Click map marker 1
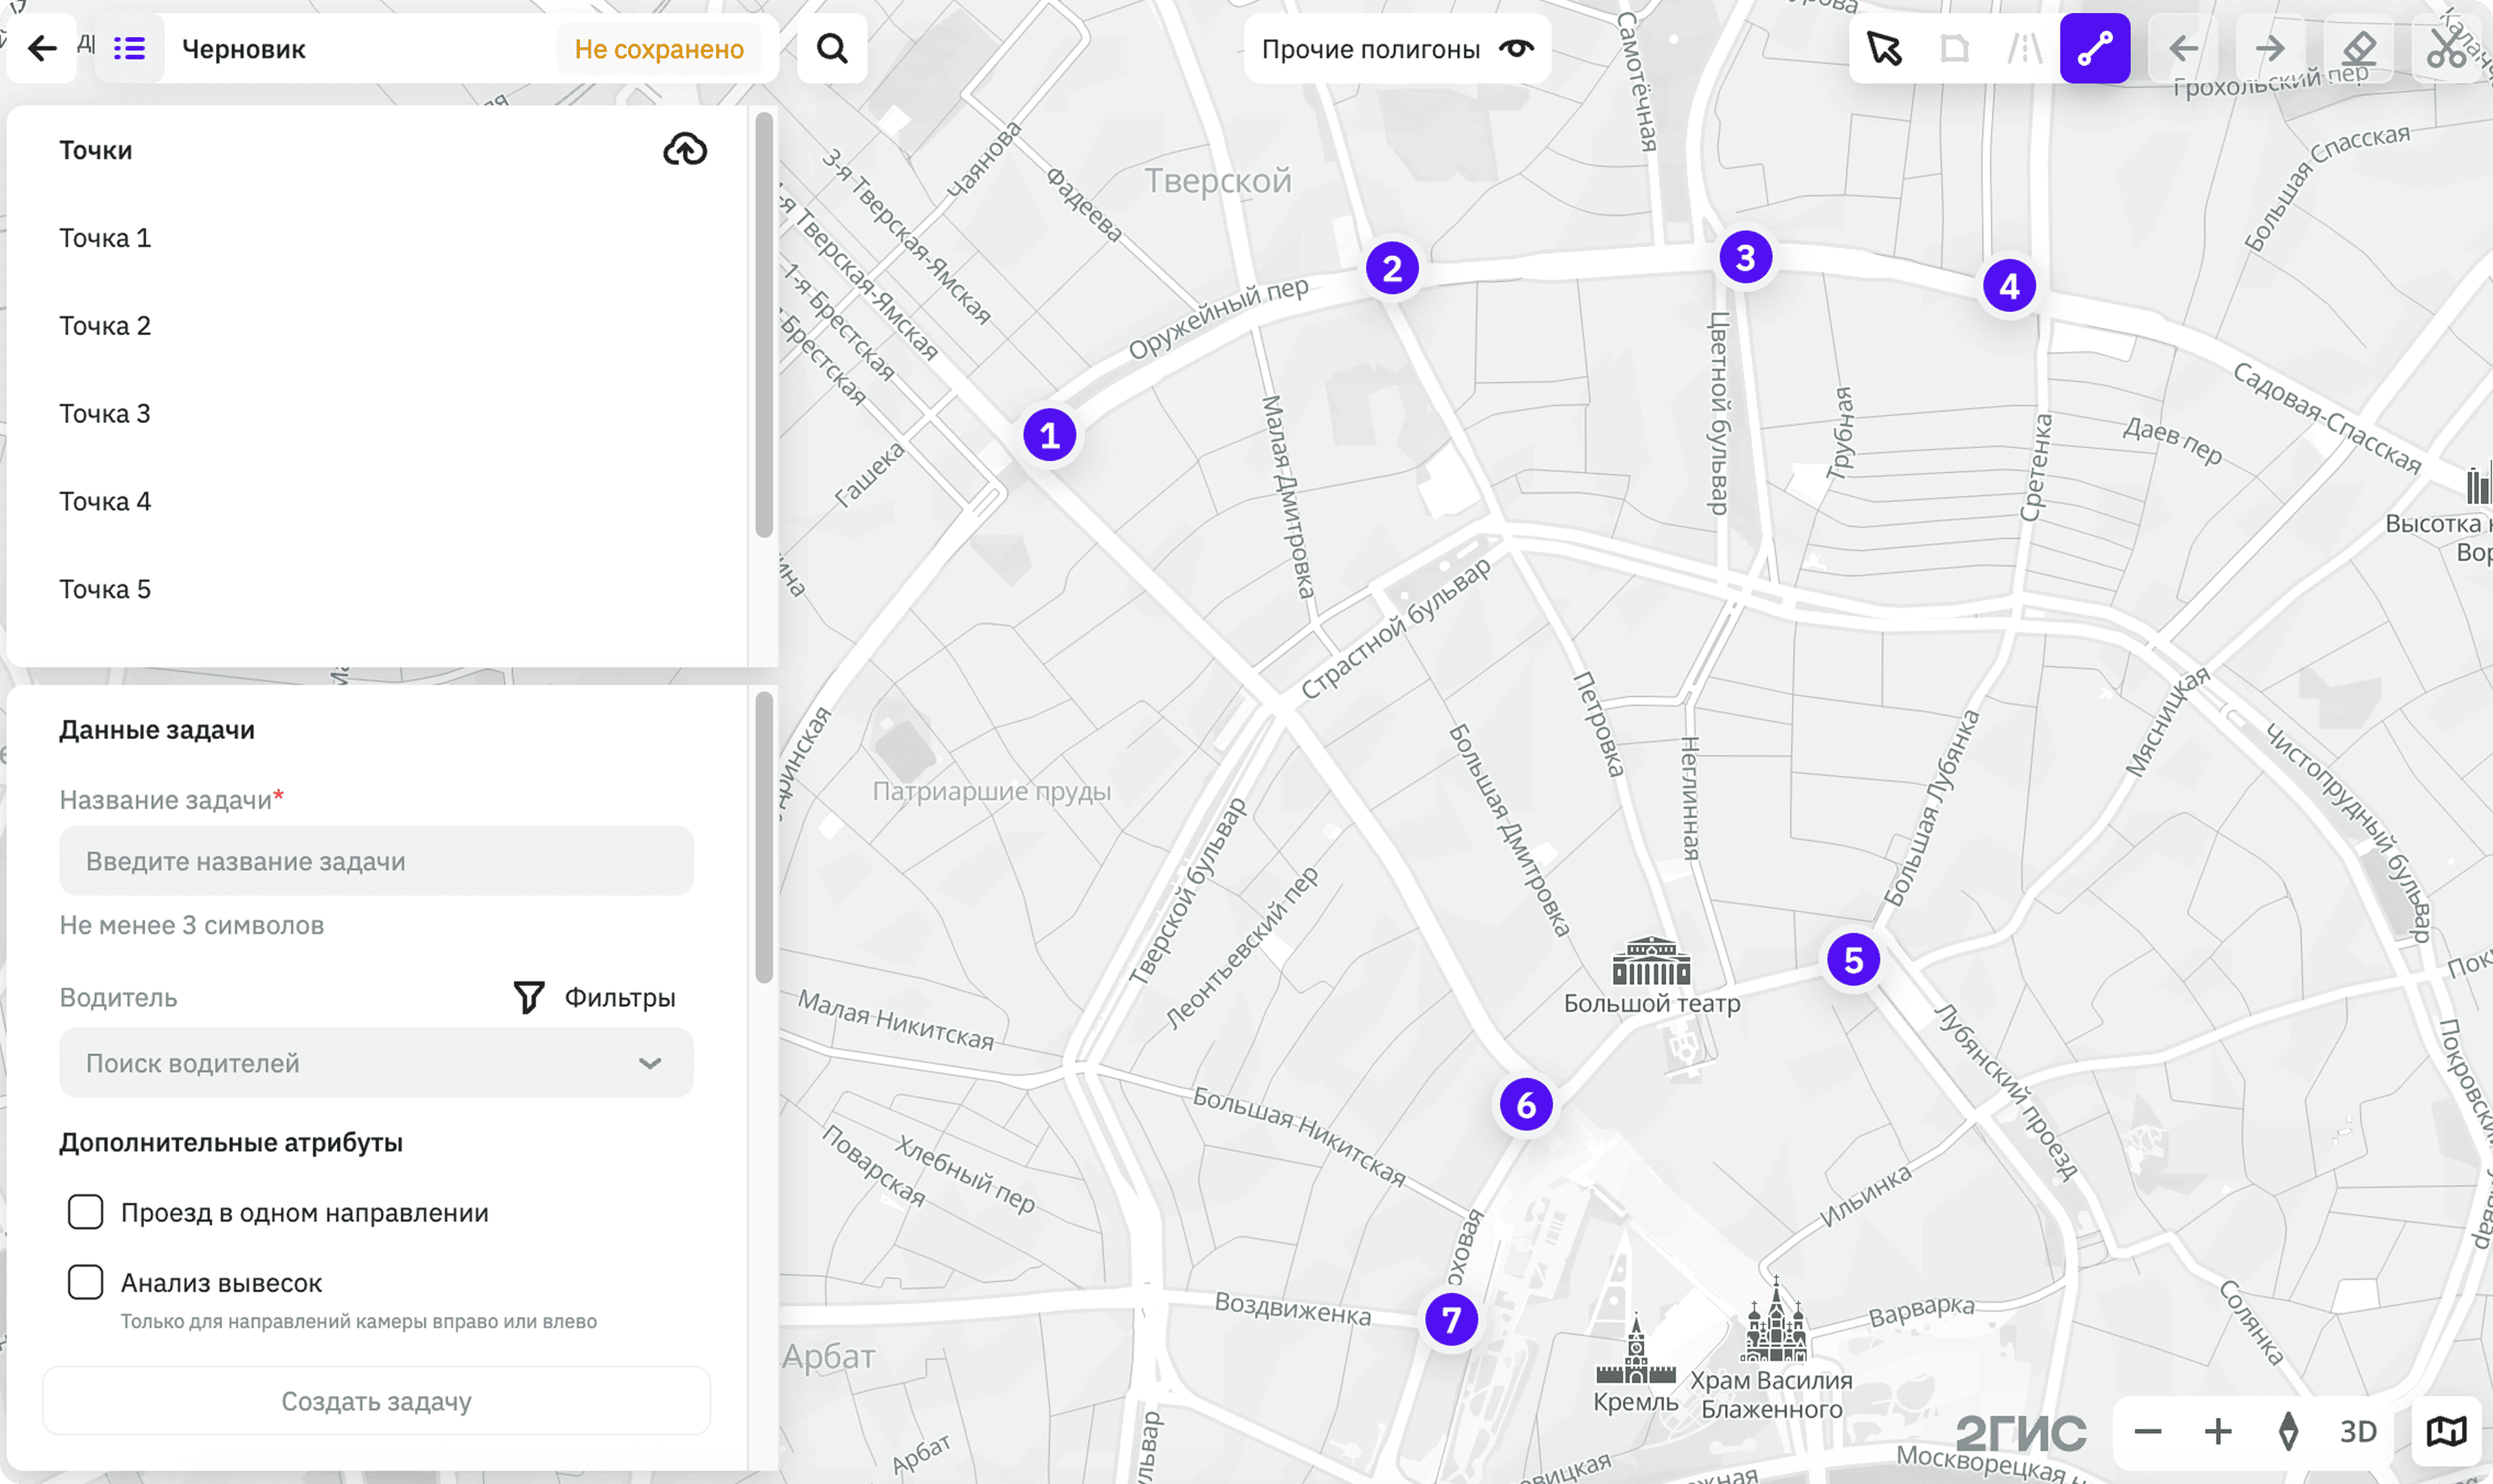2493x1484 pixels. coord(1049,436)
